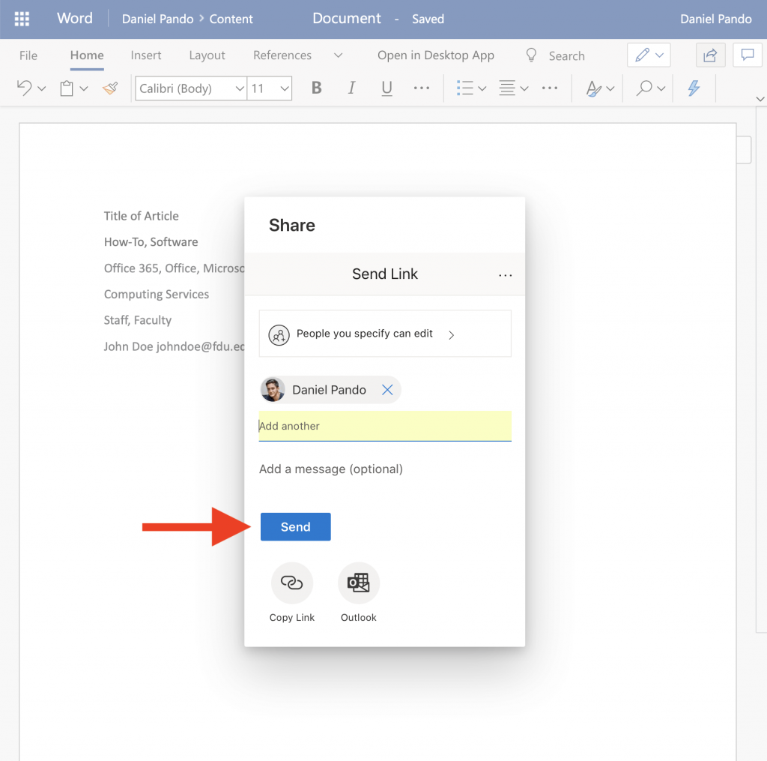Toggle Underline formatting
Screen dimensions: 767x761
pyautogui.click(x=386, y=88)
